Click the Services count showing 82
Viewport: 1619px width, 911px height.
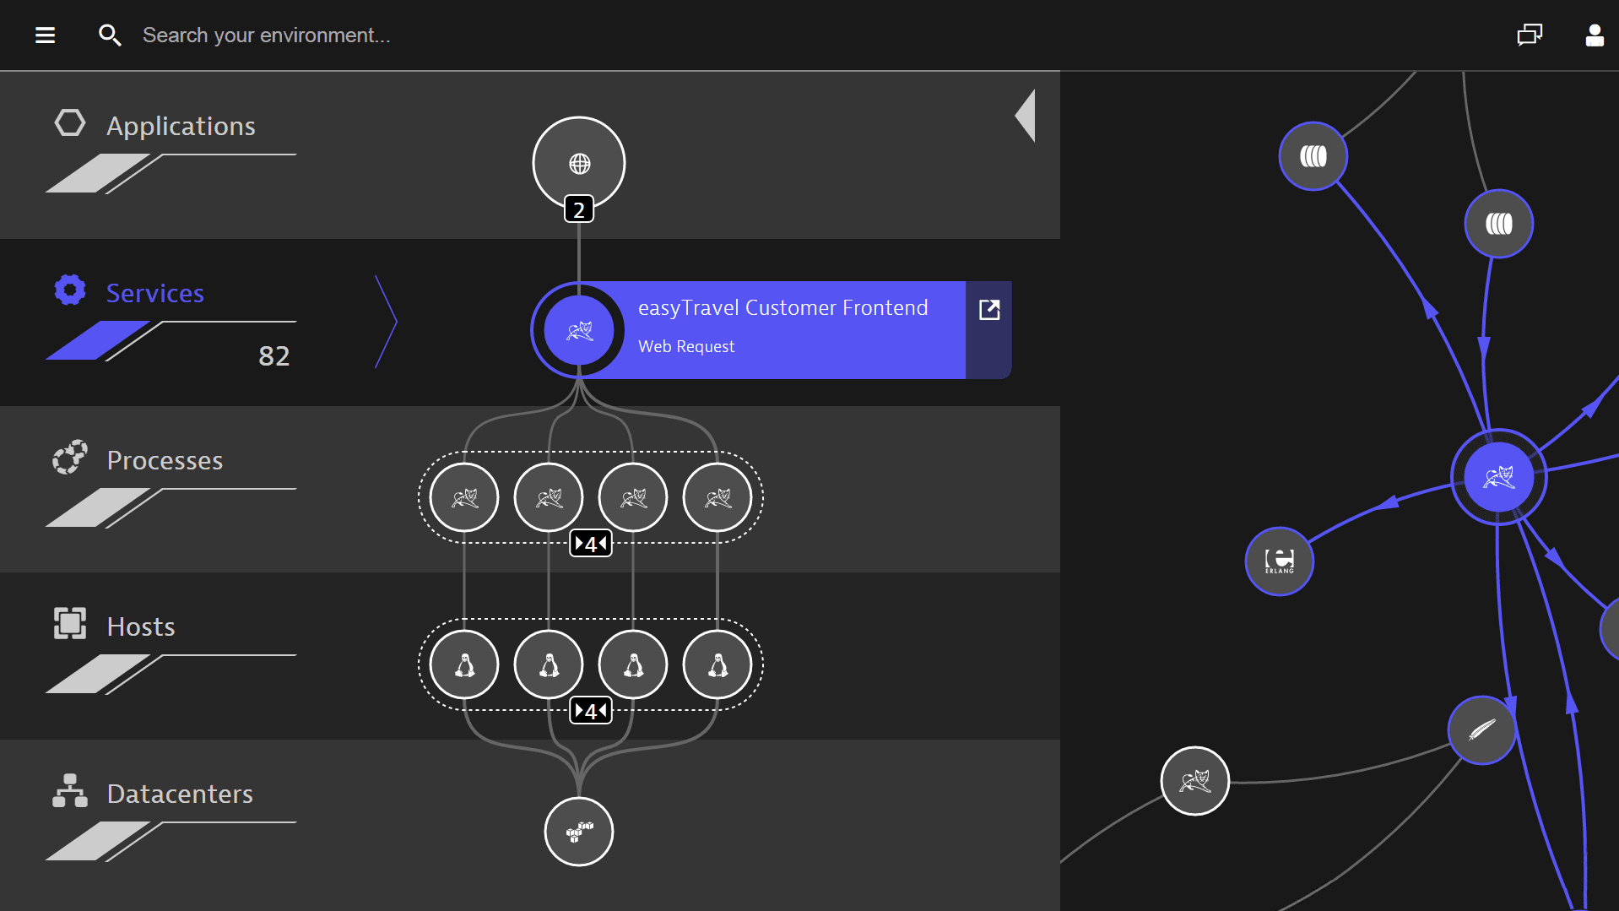273,355
